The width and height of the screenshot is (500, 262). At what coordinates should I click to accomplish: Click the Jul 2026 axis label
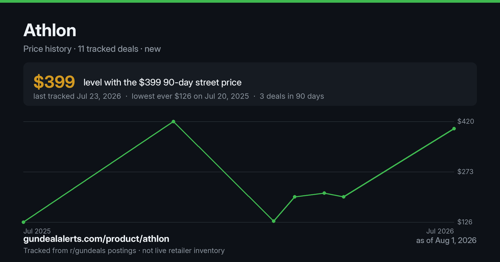tap(440, 231)
